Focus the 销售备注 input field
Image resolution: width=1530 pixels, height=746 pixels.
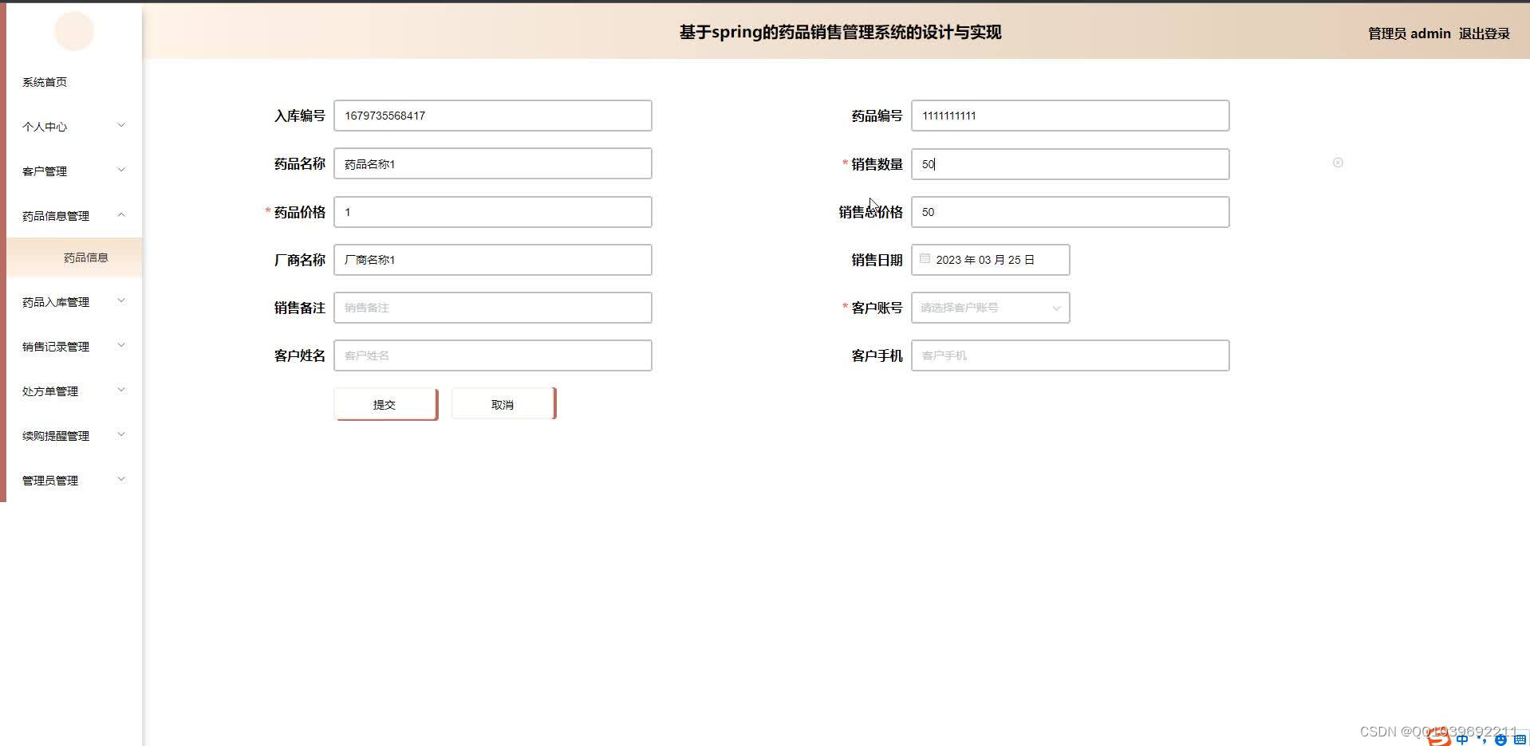pos(493,308)
